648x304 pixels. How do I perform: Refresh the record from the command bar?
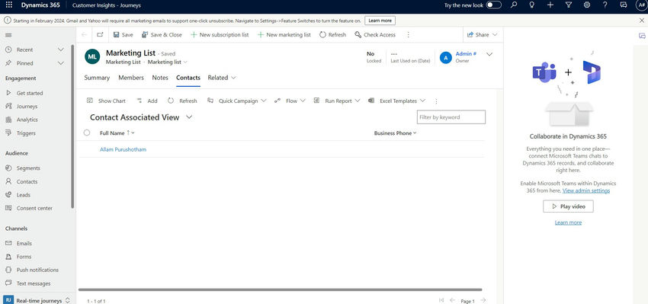pyautogui.click(x=332, y=35)
